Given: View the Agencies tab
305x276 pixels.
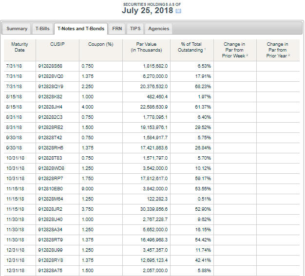Looking at the screenshot, I should tap(158, 29).
